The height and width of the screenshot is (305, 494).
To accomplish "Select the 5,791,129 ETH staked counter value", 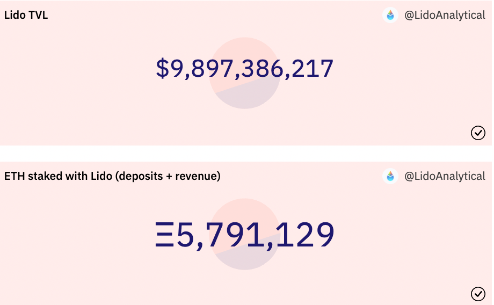I will pos(255,235).
